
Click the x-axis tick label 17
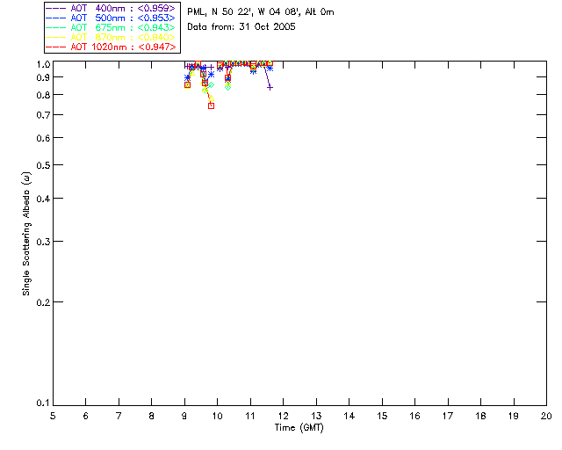448,416
